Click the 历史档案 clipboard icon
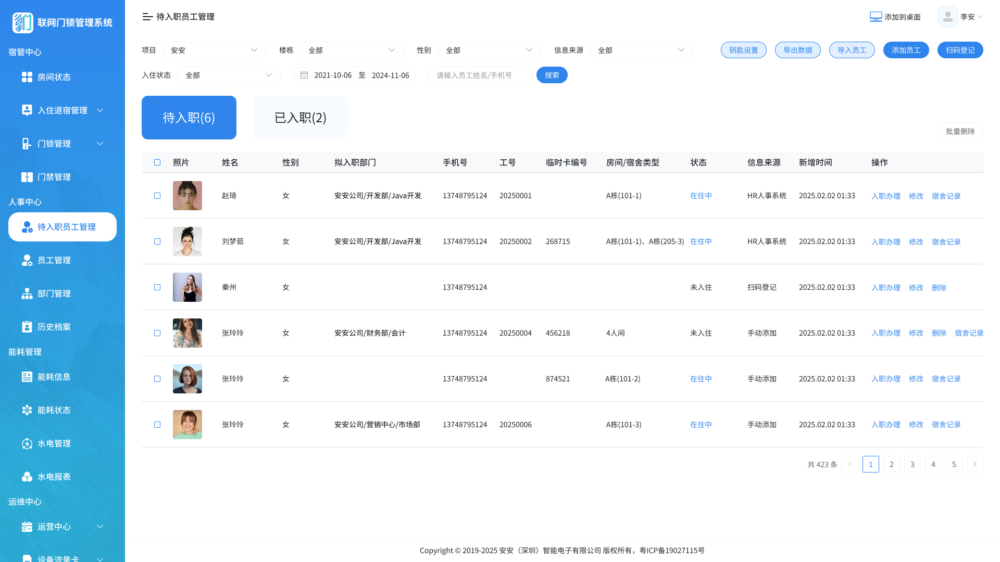The height and width of the screenshot is (562, 1000). [x=27, y=327]
